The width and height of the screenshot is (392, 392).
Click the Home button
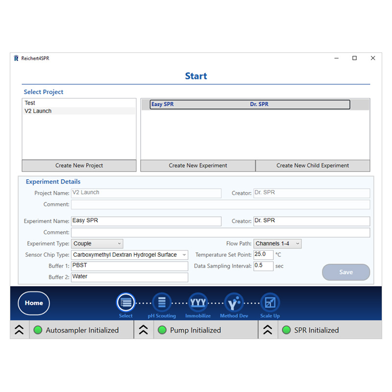click(x=33, y=303)
